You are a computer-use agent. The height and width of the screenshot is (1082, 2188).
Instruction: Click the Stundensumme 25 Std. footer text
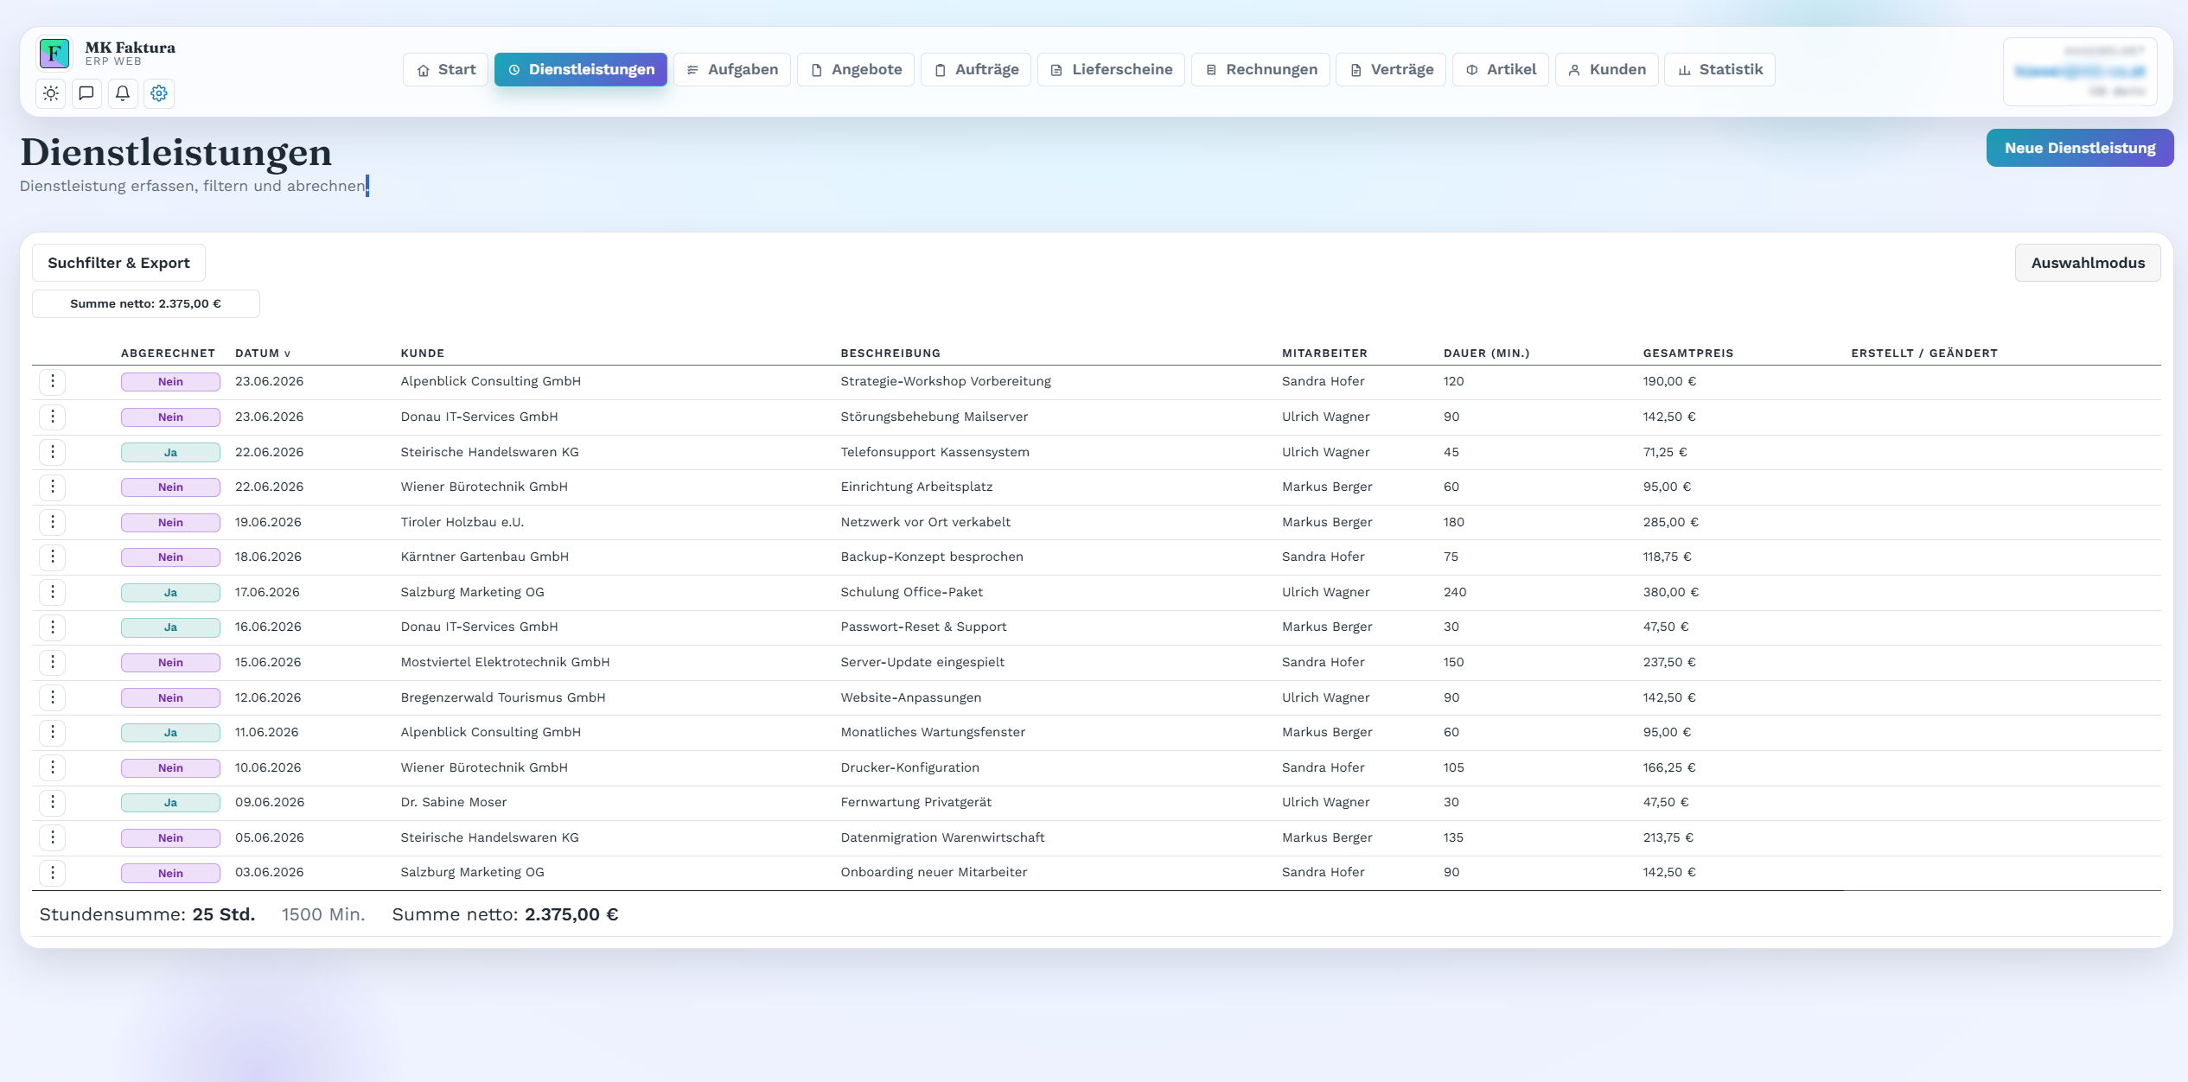[147, 914]
